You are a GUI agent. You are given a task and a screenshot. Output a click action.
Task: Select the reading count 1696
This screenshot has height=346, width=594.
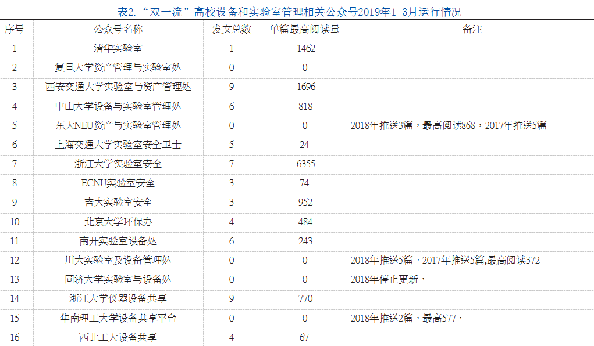coord(306,86)
